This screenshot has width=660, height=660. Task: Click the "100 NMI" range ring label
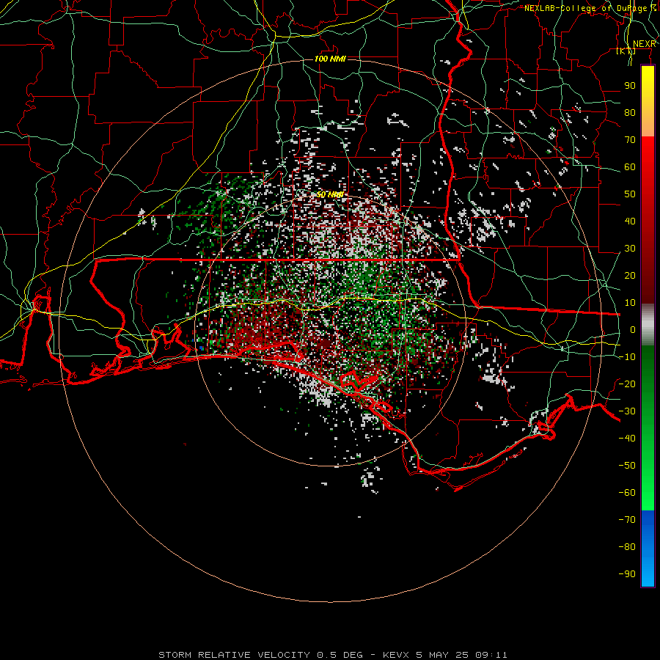(x=330, y=59)
